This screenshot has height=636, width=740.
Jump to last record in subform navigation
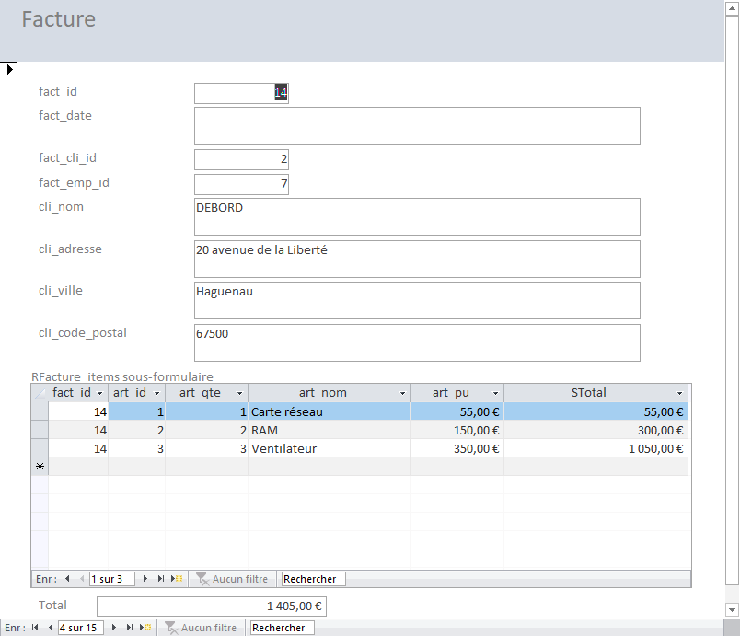point(160,579)
